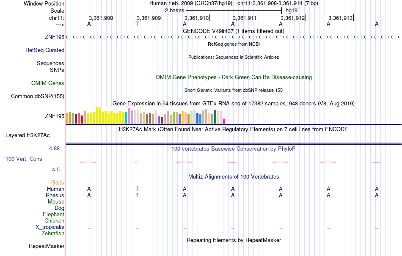402x256 pixels.
Task: Click the Short Genetic Variants dbSNP title
Action: (233, 90)
